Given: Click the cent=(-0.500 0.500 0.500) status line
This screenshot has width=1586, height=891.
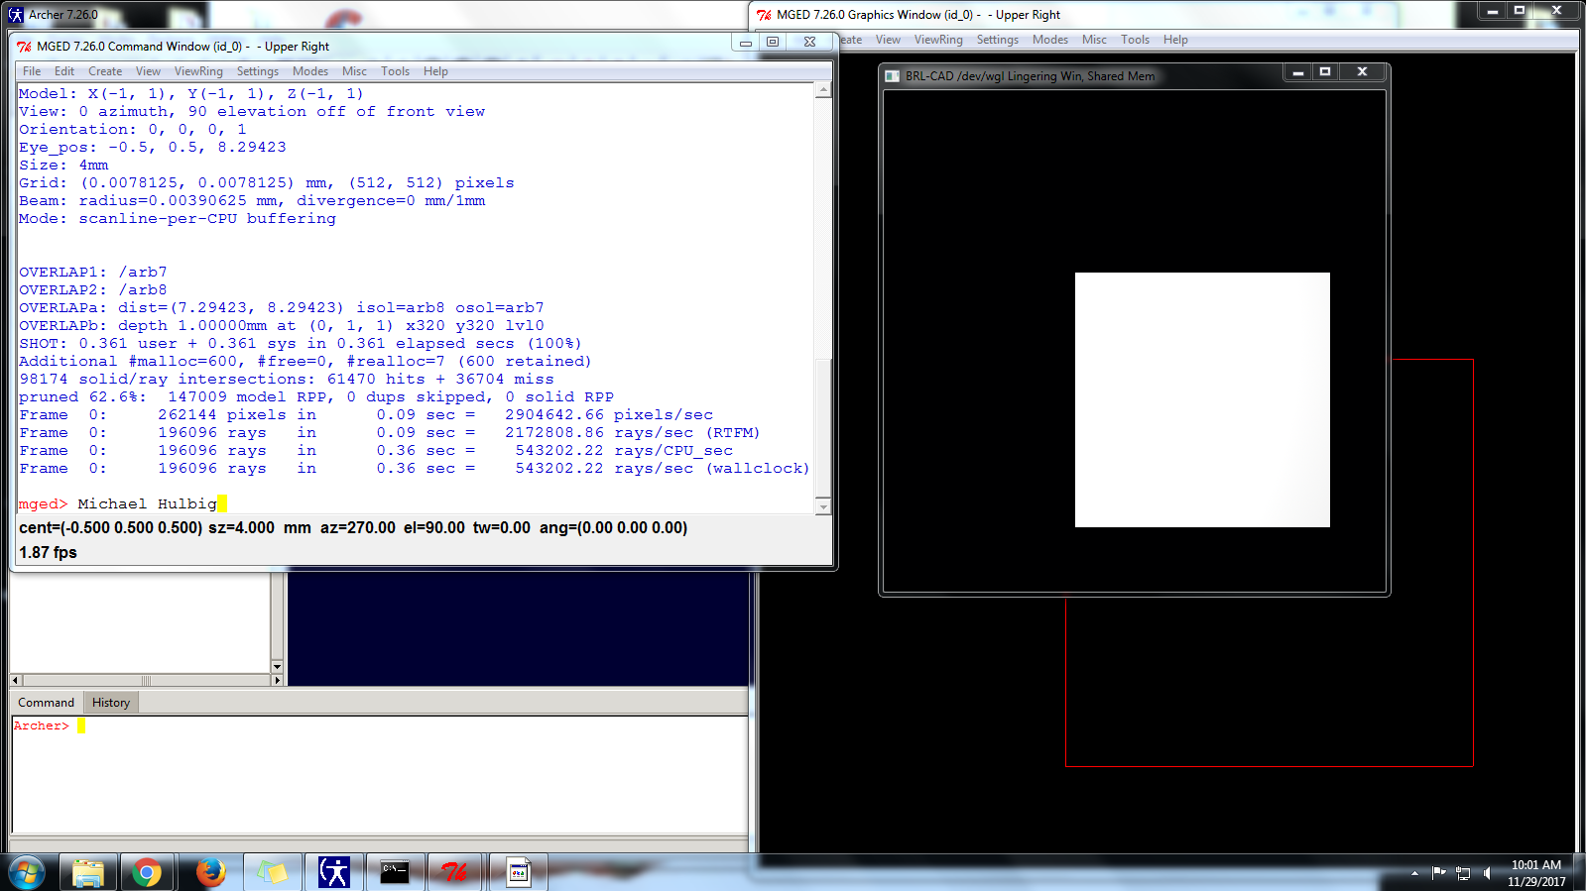Looking at the screenshot, I should point(353,528).
